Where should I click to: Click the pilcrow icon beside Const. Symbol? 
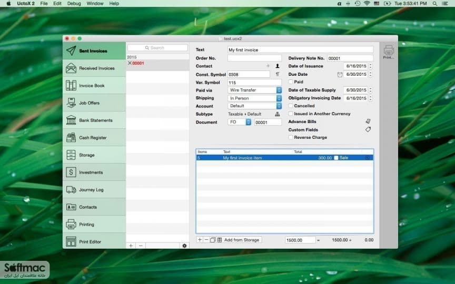click(278, 74)
